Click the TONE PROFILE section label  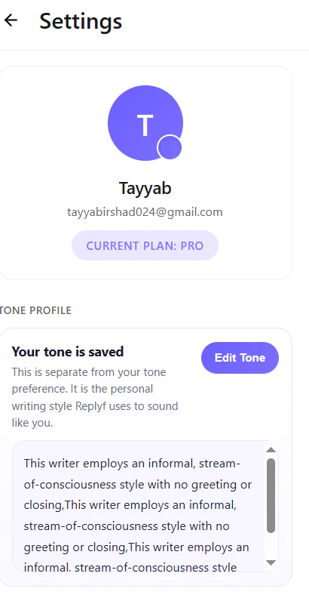pos(35,310)
